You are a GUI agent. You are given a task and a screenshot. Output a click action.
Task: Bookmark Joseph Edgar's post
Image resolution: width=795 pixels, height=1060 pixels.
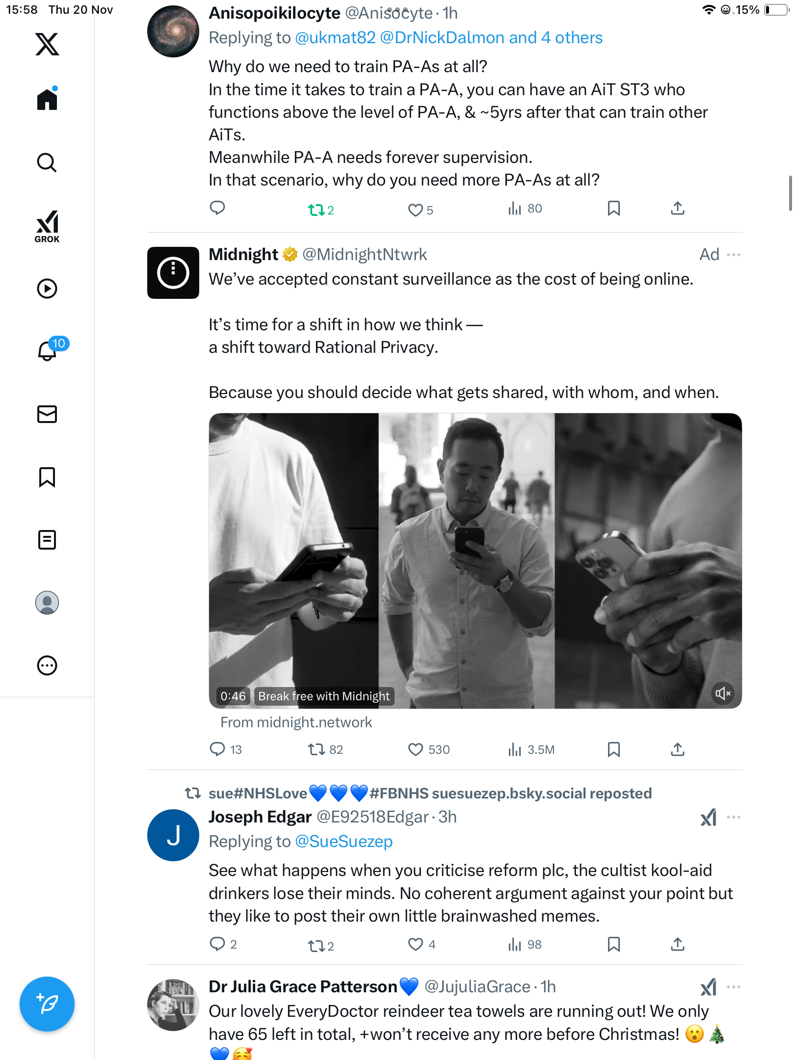(614, 945)
